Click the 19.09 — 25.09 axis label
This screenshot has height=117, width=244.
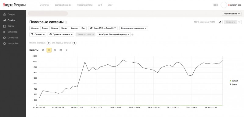click(x=135, y=107)
